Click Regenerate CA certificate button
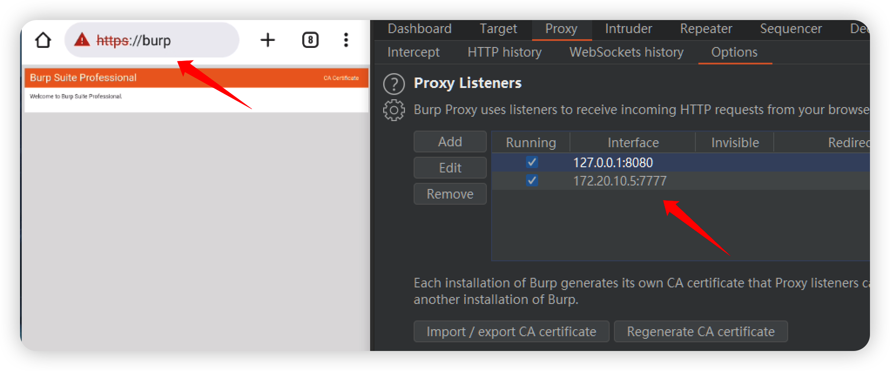Viewport: 890px width, 371px height. pos(701,331)
